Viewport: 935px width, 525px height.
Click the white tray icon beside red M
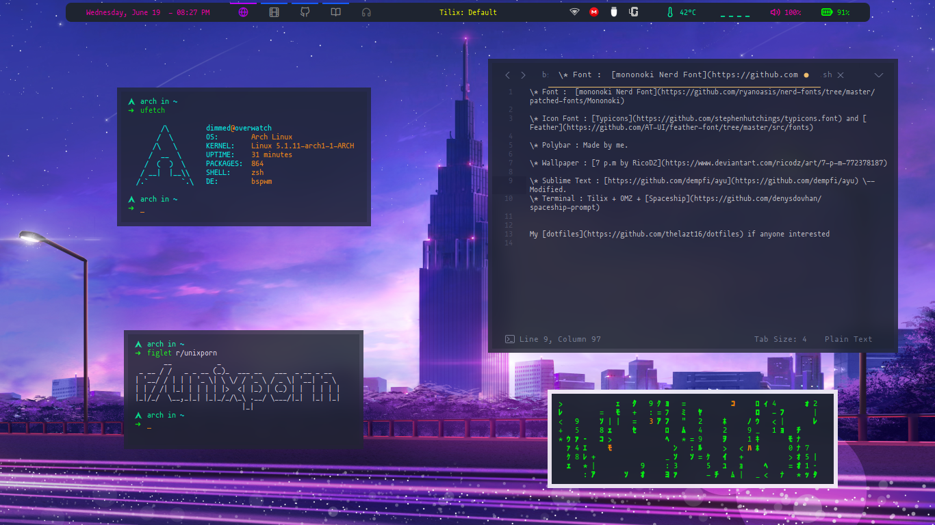tap(614, 12)
